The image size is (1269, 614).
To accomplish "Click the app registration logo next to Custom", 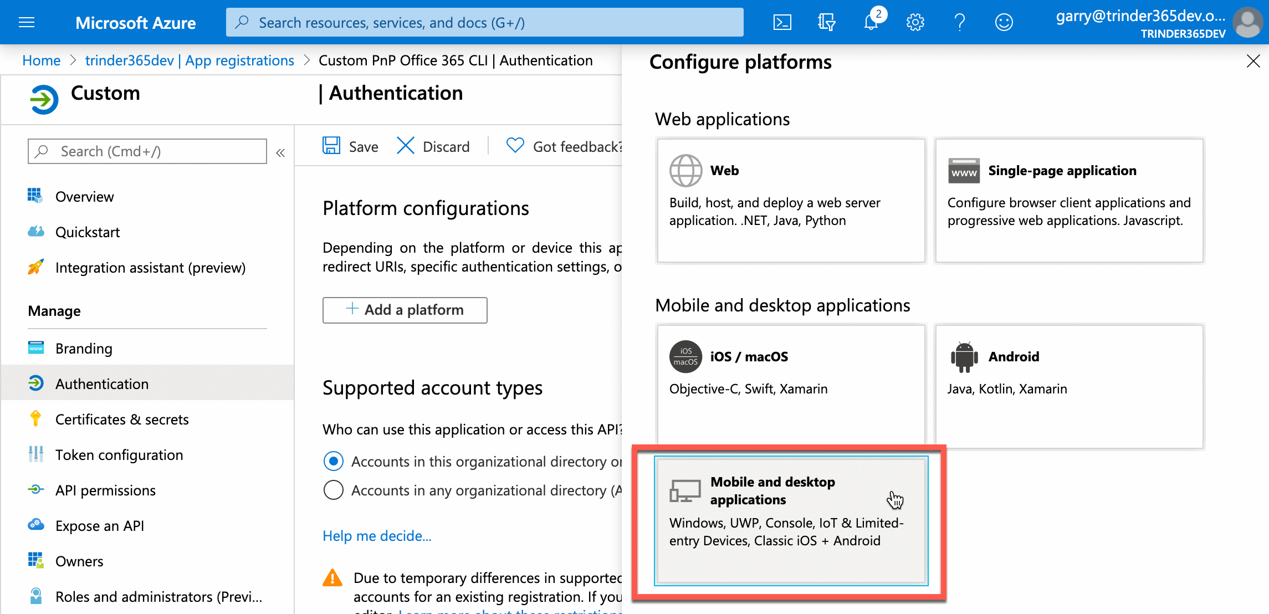I will [x=44, y=100].
